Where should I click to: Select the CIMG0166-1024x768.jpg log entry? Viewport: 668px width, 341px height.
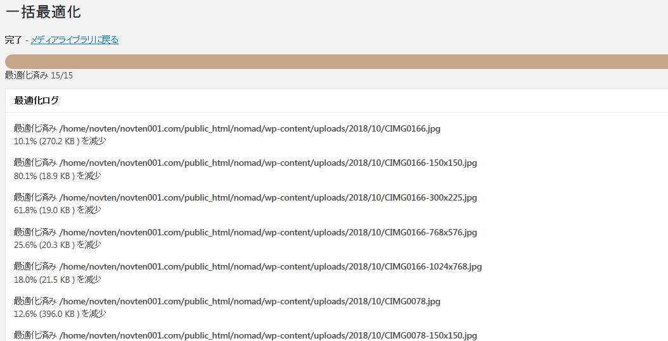point(271,266)
